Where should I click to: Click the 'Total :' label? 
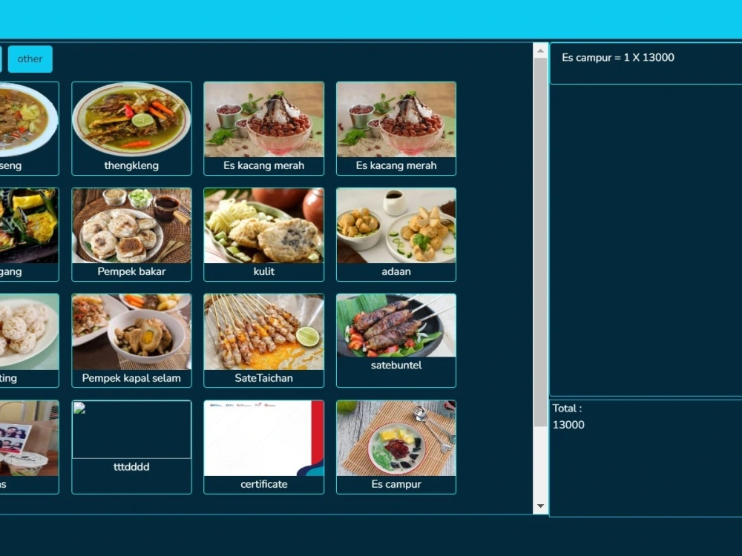pyautogui.click(x=567, y=408)
